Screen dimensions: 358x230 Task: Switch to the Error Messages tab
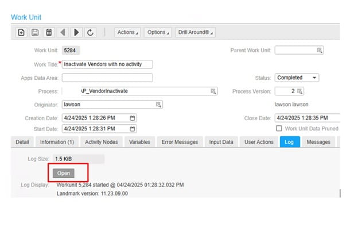(x=180, y=142)
